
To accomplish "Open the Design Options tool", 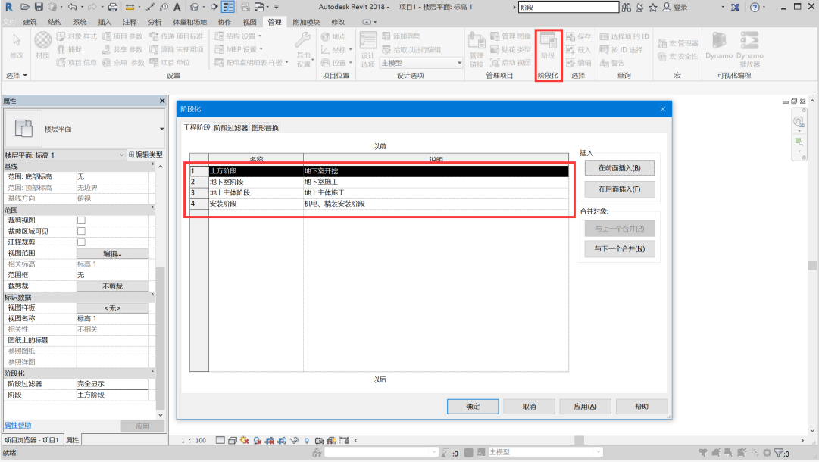I will 367,49.
